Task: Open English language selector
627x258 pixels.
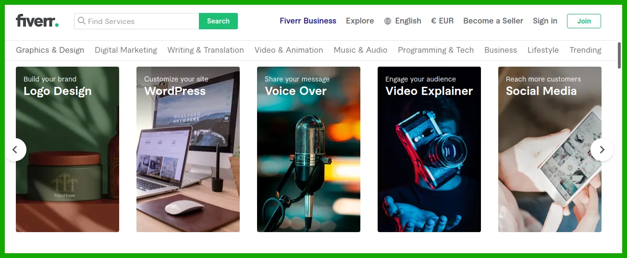Action: pos(408,21)
